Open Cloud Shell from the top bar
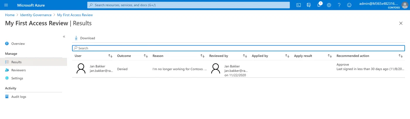410x119 pixels. coord(298,5)
